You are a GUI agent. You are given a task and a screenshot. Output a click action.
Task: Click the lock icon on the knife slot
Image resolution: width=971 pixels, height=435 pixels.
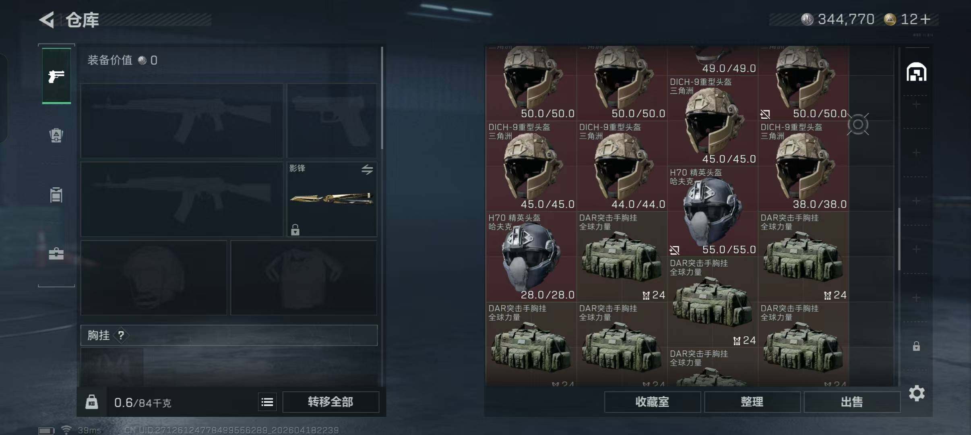295,230
